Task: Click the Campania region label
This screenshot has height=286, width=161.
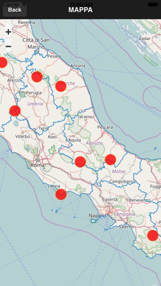Action: click(124, 214)
